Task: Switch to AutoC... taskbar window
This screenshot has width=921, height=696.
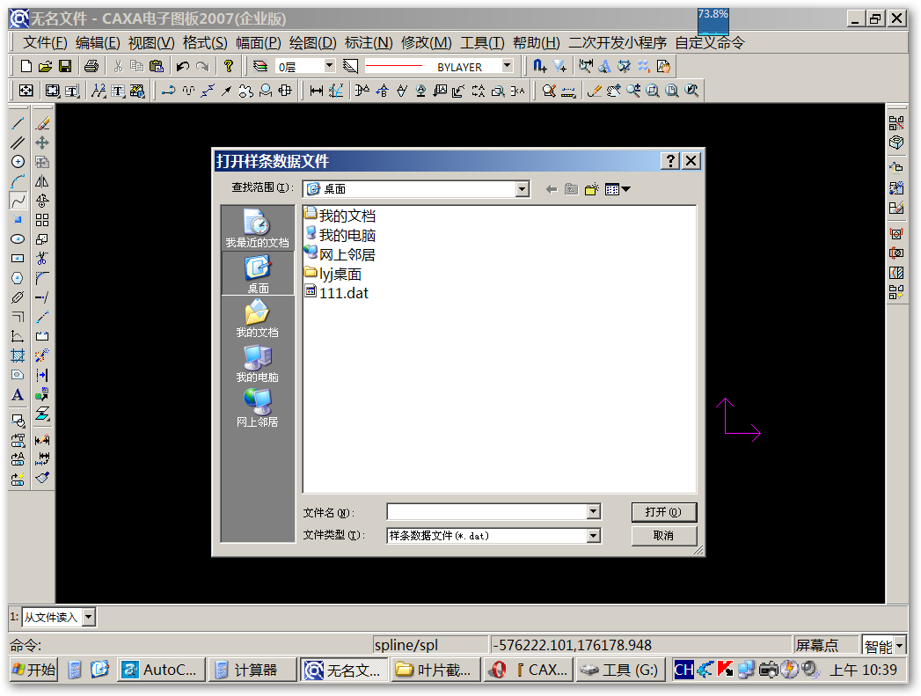Action: 161,670
